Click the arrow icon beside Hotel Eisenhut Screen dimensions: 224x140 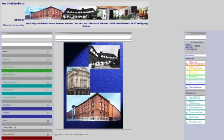[x=187, y=122]
